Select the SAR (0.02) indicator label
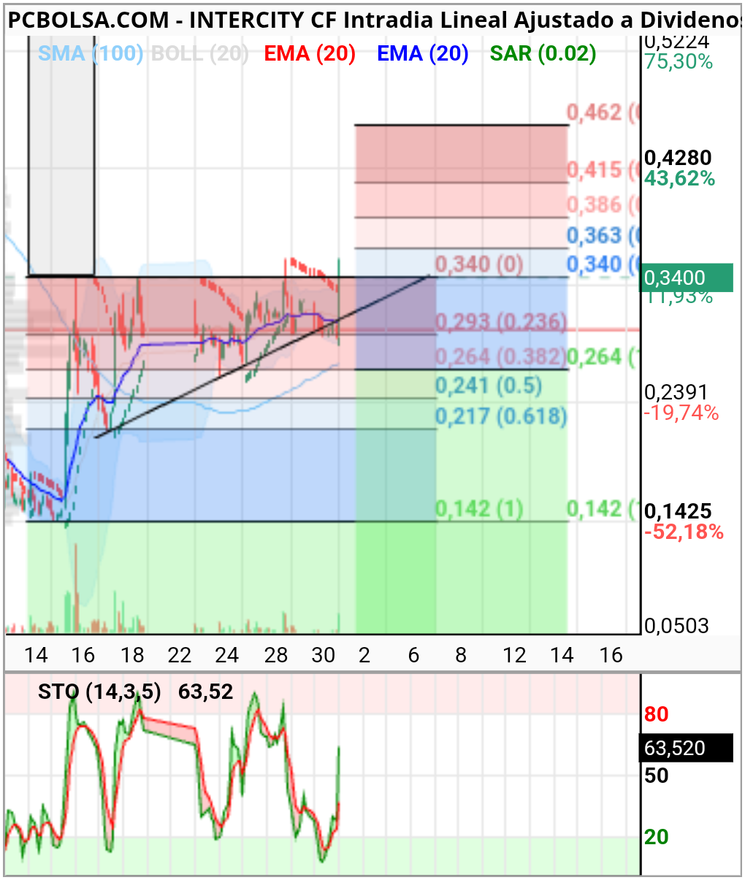 coord(543,53)
